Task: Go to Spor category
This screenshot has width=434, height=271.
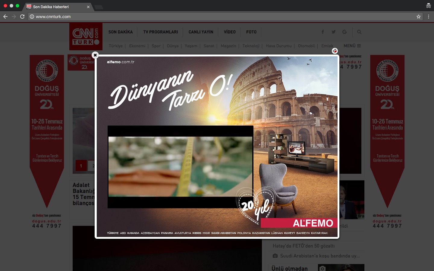Action: 156,46
